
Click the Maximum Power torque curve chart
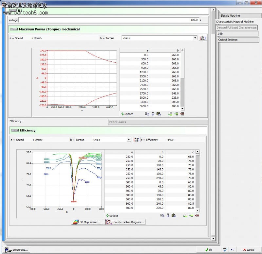(82, 78)
